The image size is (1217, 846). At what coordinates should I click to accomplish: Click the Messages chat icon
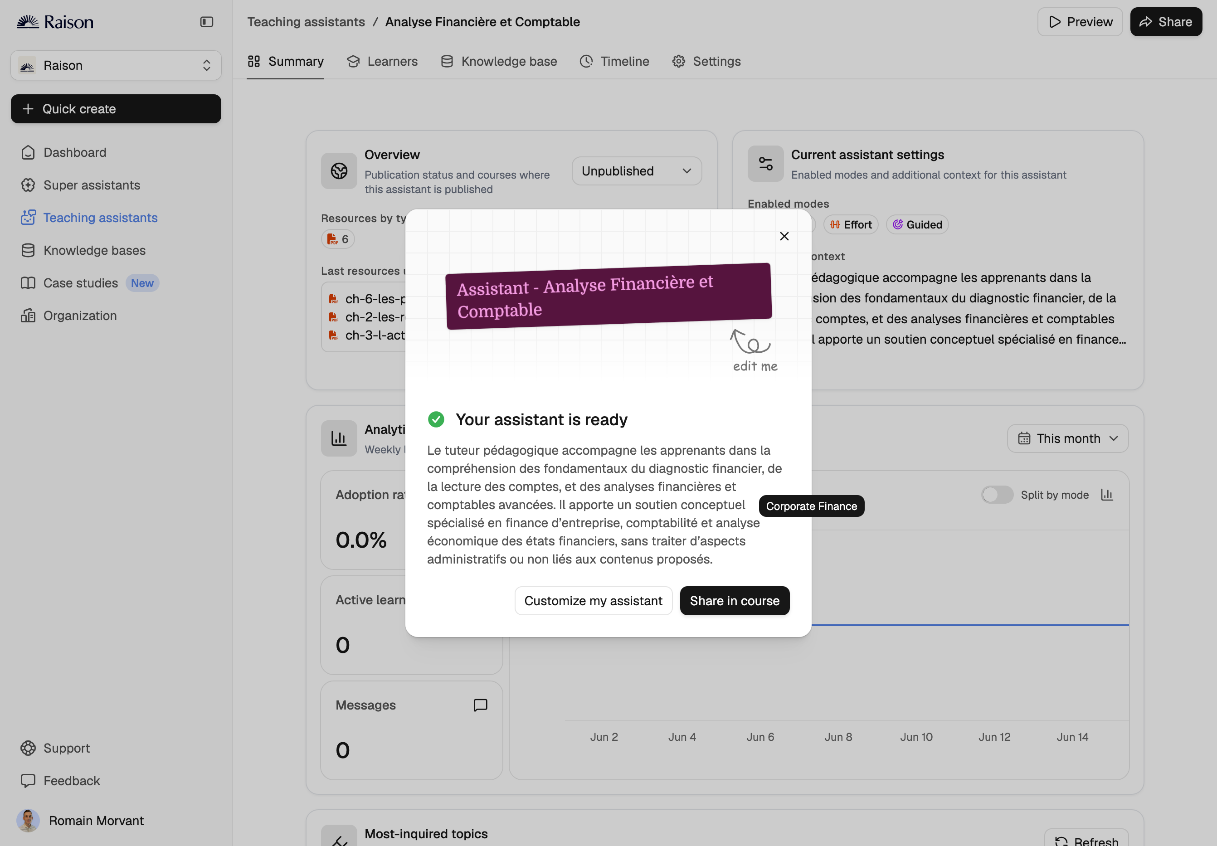[x=480, y=705]
